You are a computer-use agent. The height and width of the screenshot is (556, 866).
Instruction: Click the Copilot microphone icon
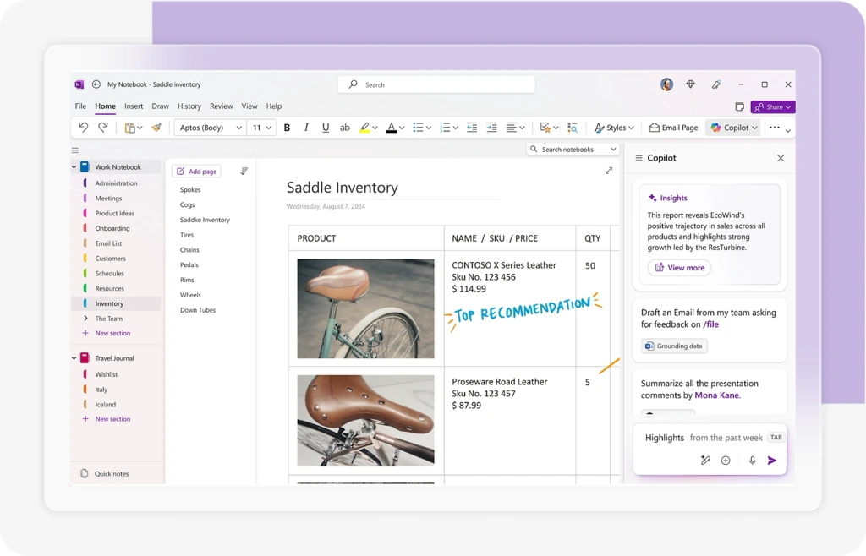pyautogui.click(x=752, y=460)
